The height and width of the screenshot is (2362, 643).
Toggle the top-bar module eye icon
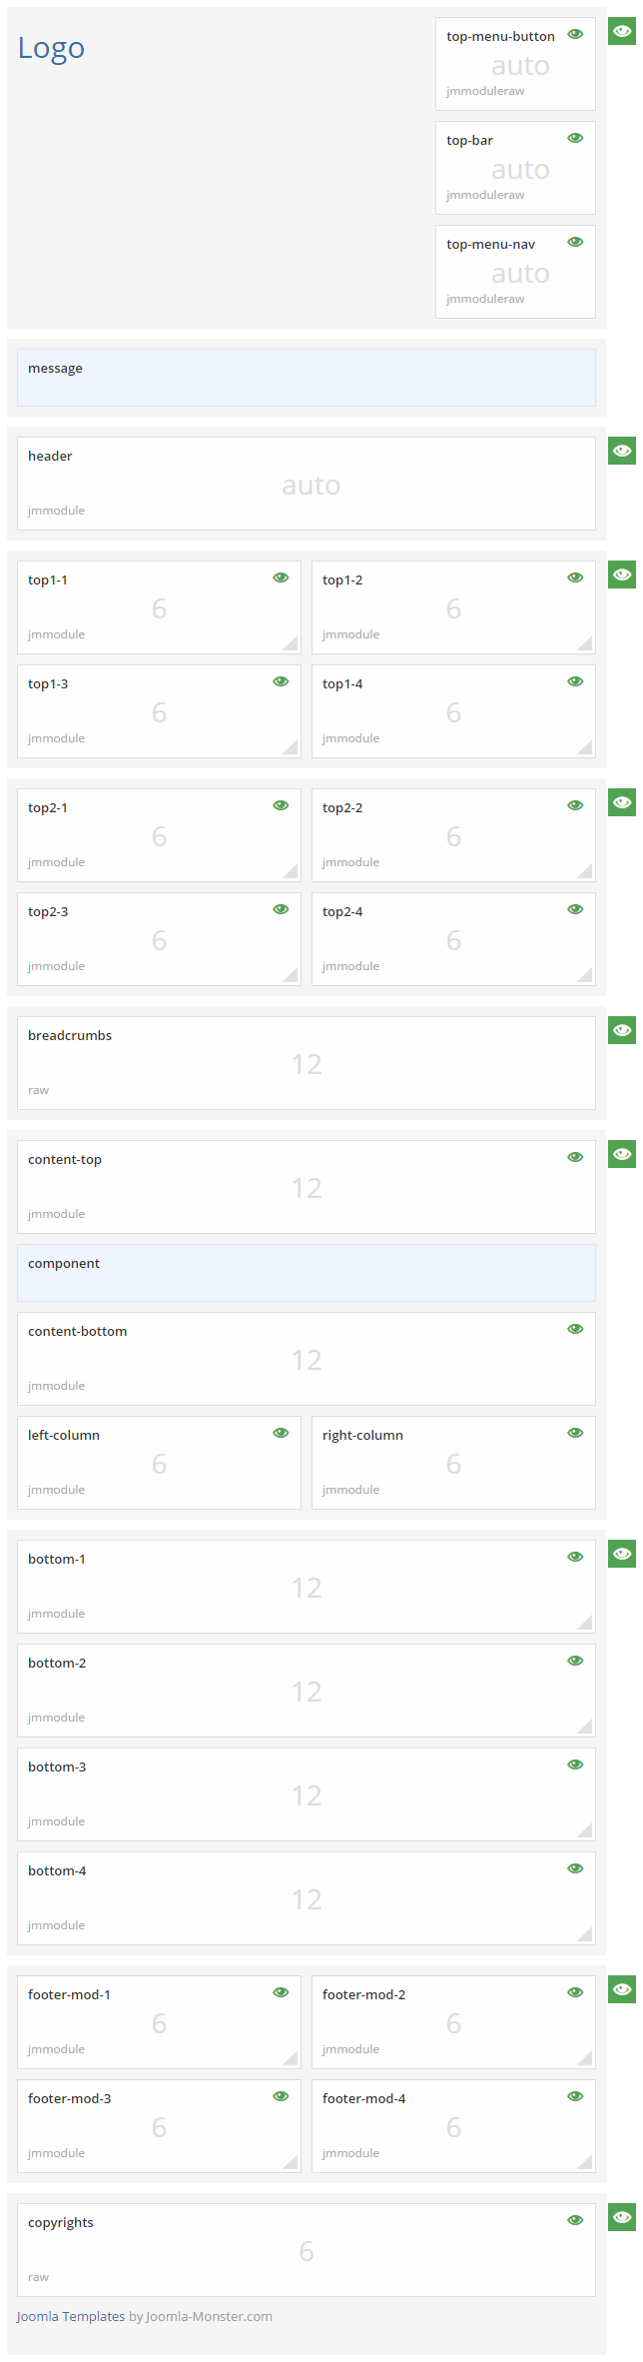575,137
